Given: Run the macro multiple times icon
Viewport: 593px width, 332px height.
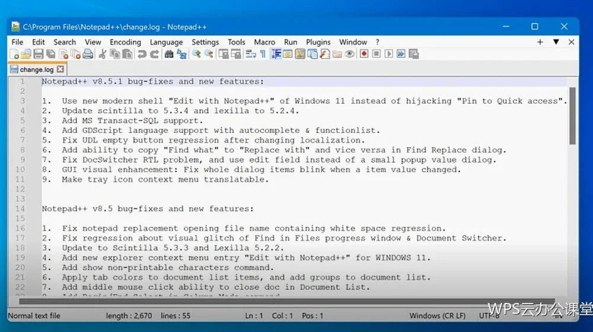Looking at the screenshot, I should (401, 54).
